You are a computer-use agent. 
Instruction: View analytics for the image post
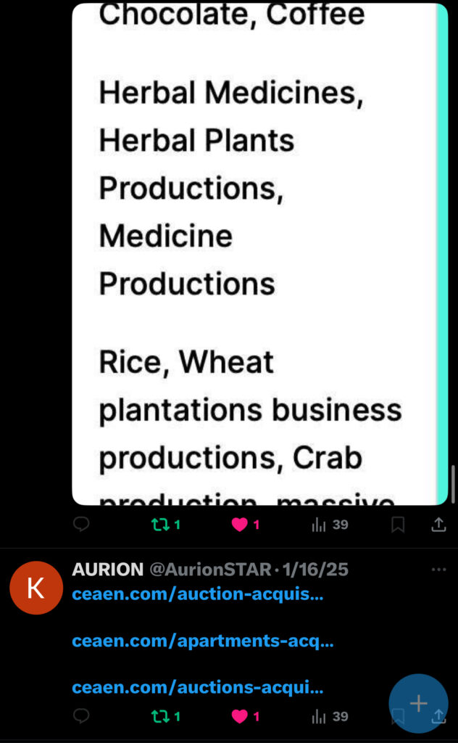tap(330, 525)
